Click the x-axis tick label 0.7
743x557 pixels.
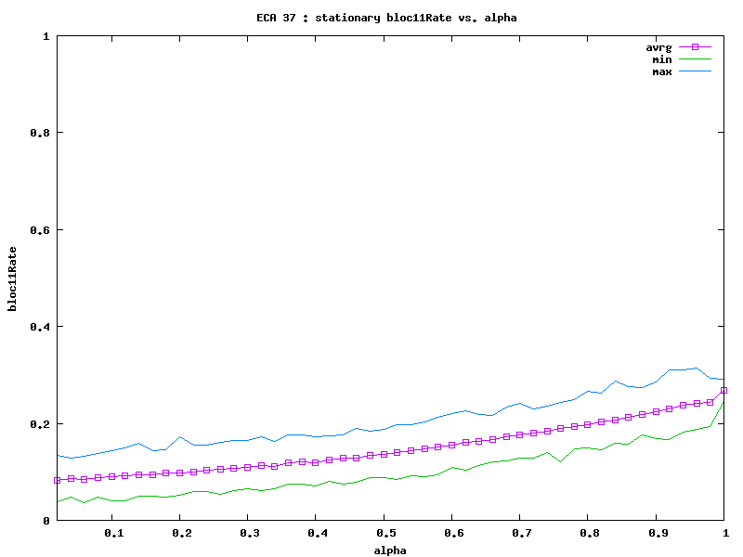pos(520,534)
